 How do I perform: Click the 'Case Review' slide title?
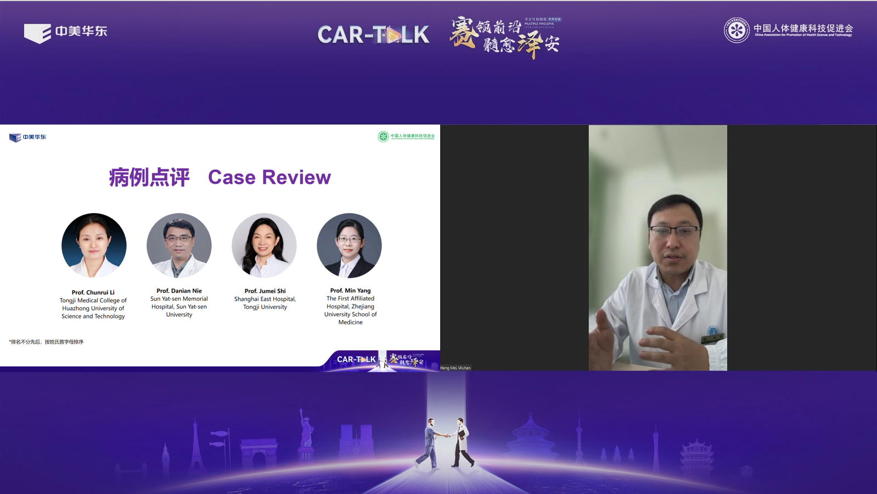(269, 177)
